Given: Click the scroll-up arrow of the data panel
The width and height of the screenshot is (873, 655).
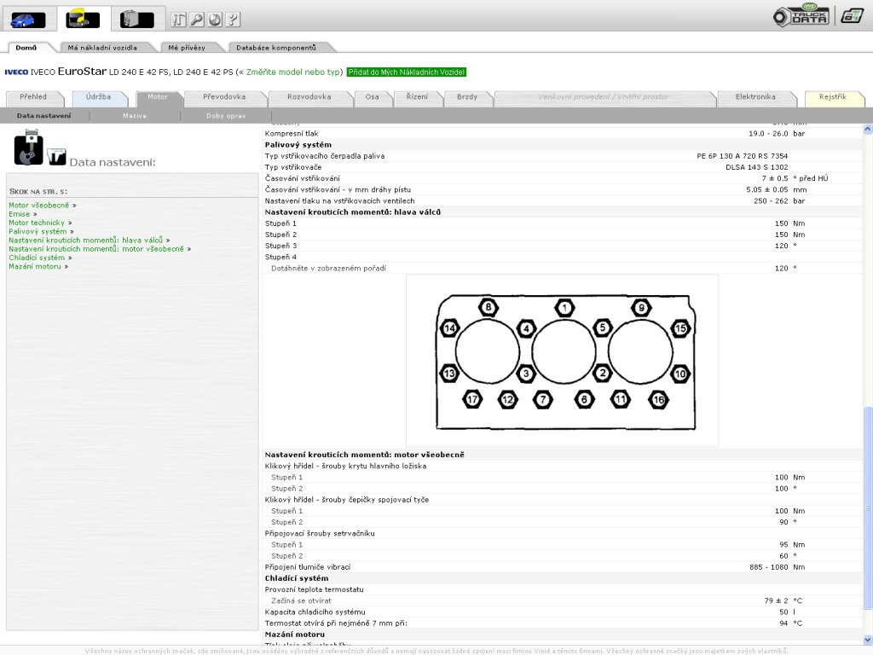Looking at the screenshot, I should click(x=868, y=130).
